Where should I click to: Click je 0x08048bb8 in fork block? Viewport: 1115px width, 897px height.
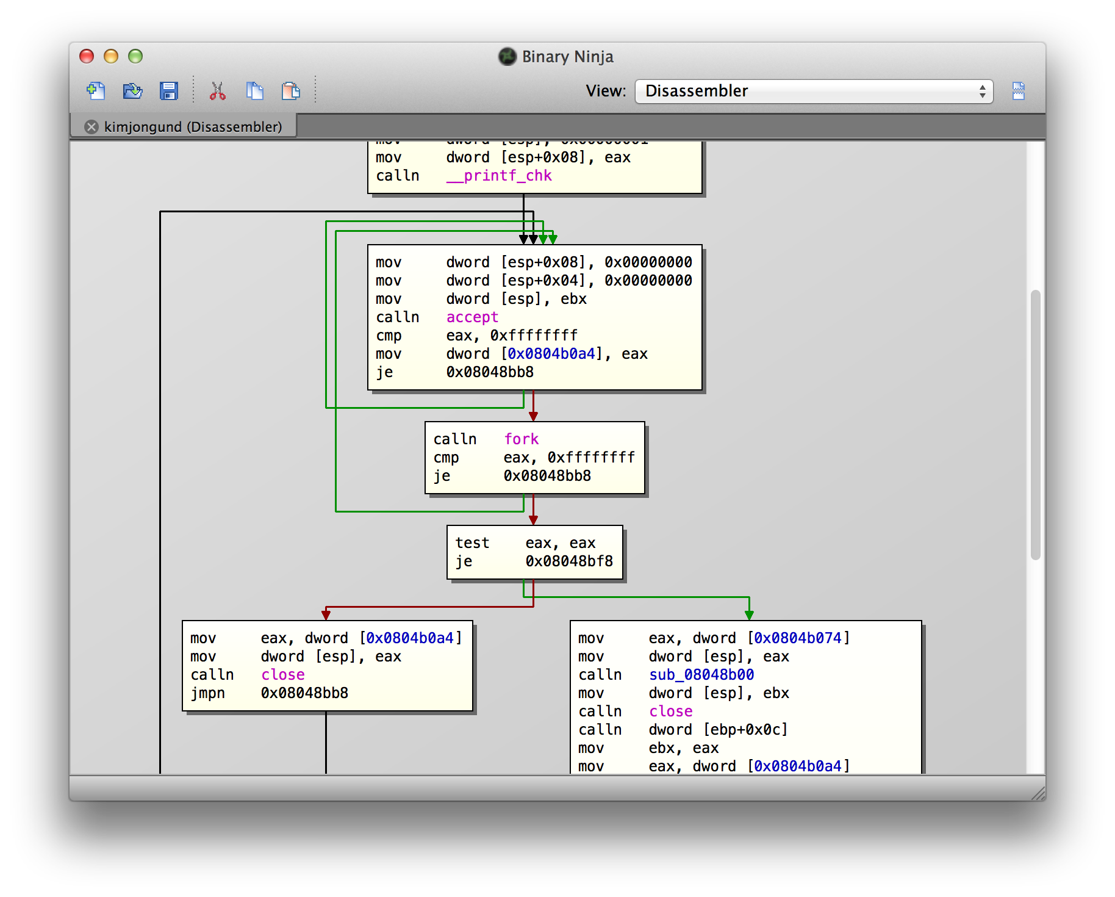(512, 476)
